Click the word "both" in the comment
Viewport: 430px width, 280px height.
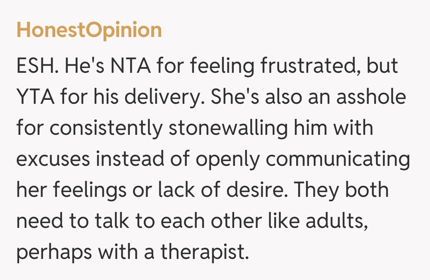click(x=366, y=190)
